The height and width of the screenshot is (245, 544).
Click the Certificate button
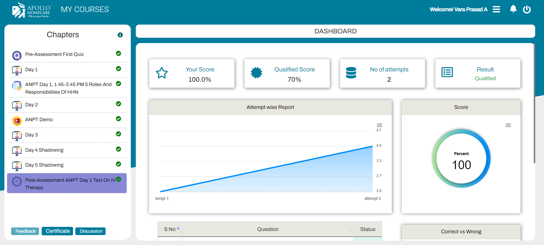click(57, 231)
